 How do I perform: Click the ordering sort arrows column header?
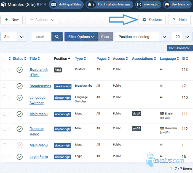click(x=10, y=59)
